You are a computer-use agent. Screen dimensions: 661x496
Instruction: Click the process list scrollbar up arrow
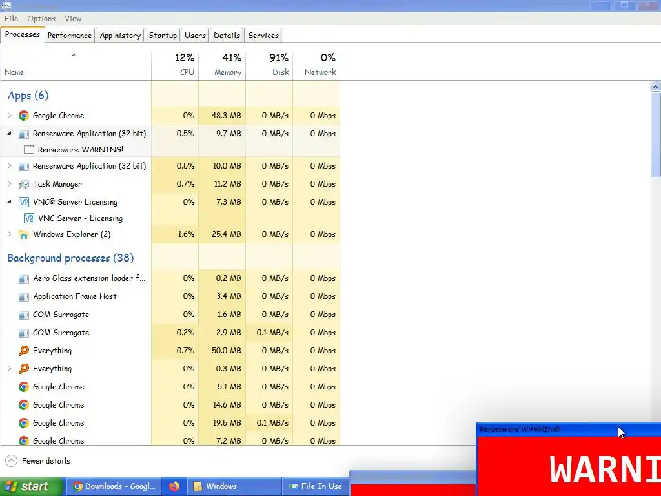[656, 87]
